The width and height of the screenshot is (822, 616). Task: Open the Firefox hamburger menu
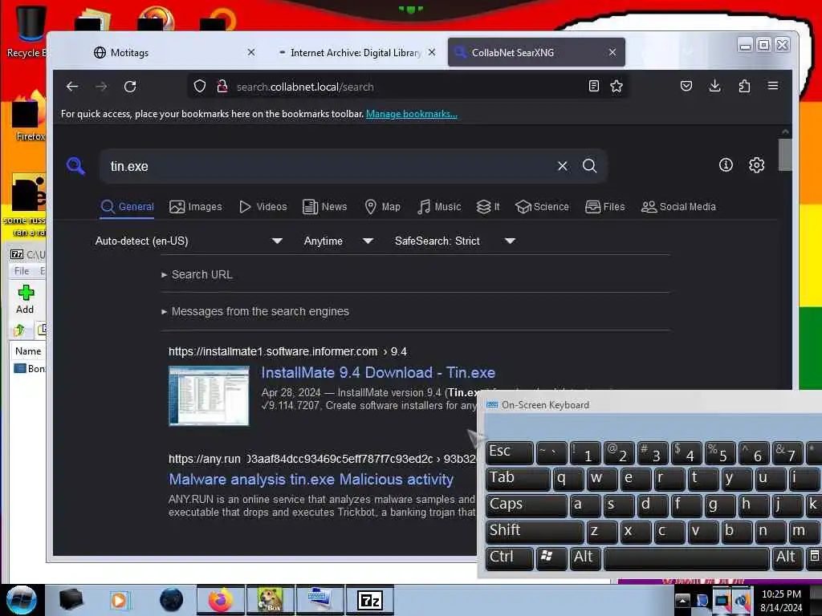point(773,85)
